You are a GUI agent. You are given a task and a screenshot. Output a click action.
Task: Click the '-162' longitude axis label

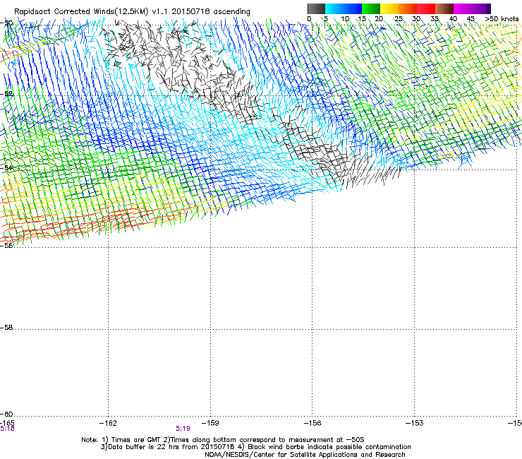(108, 423)
